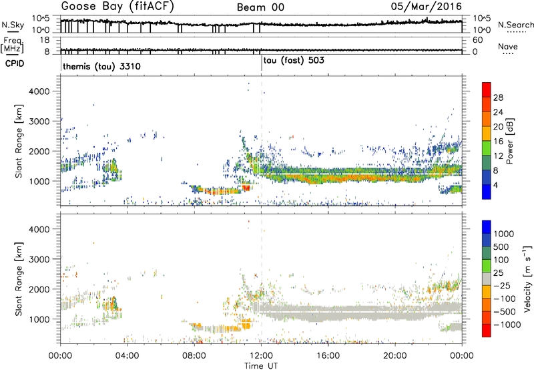Click the "12:00" time axis label
The height and width of the screenshot is (370, 534).
(261, 356)
